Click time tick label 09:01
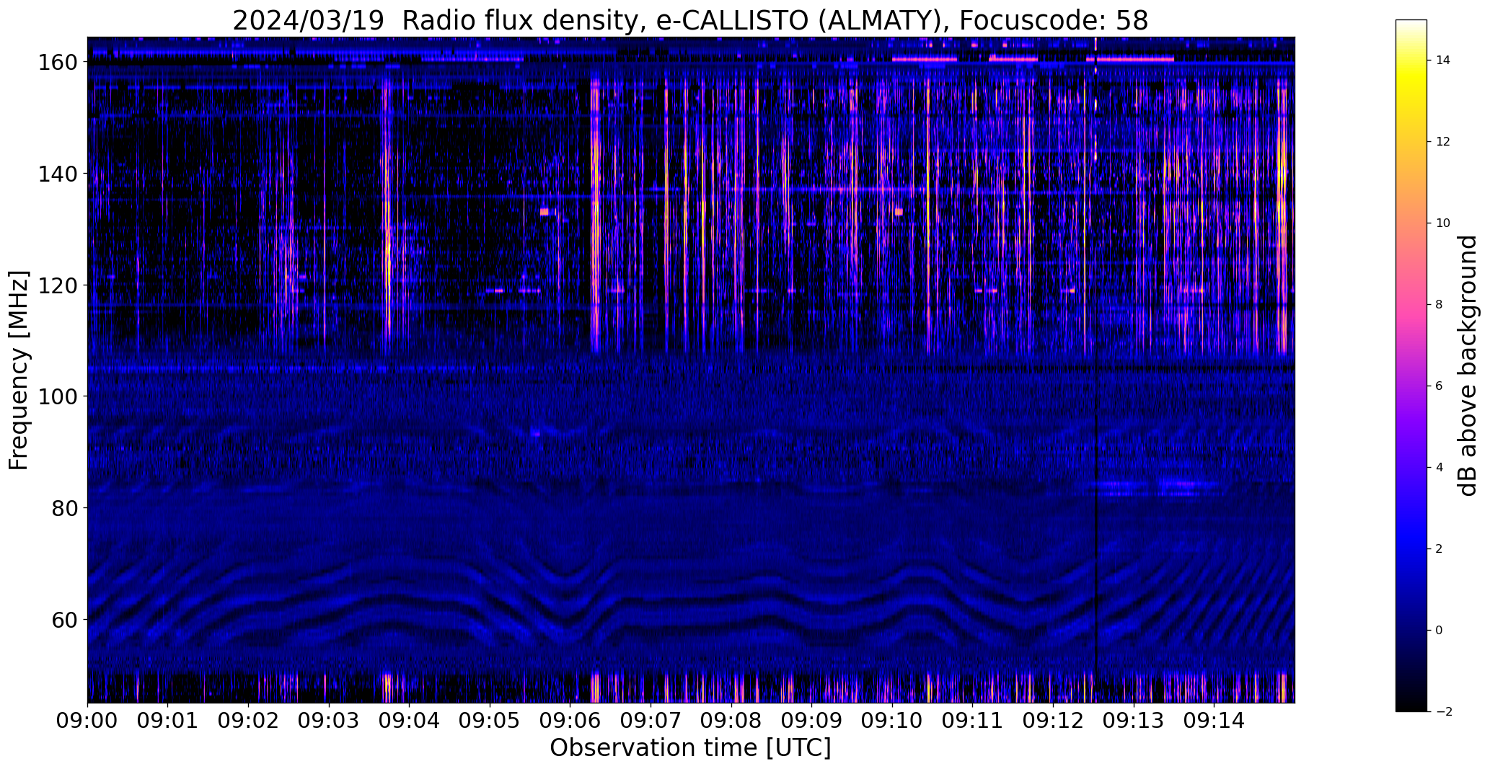The image size is (1490, 769). (x=168, y=721)
